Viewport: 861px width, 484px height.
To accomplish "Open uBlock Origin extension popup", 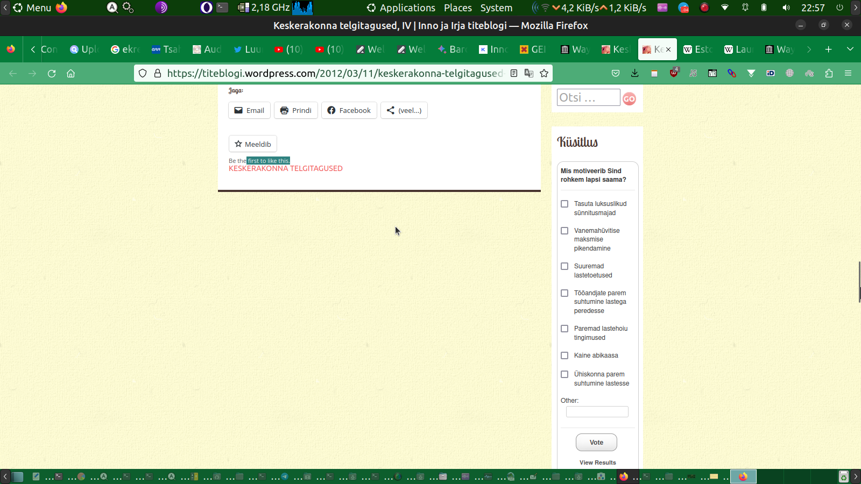I will [674, 73].
